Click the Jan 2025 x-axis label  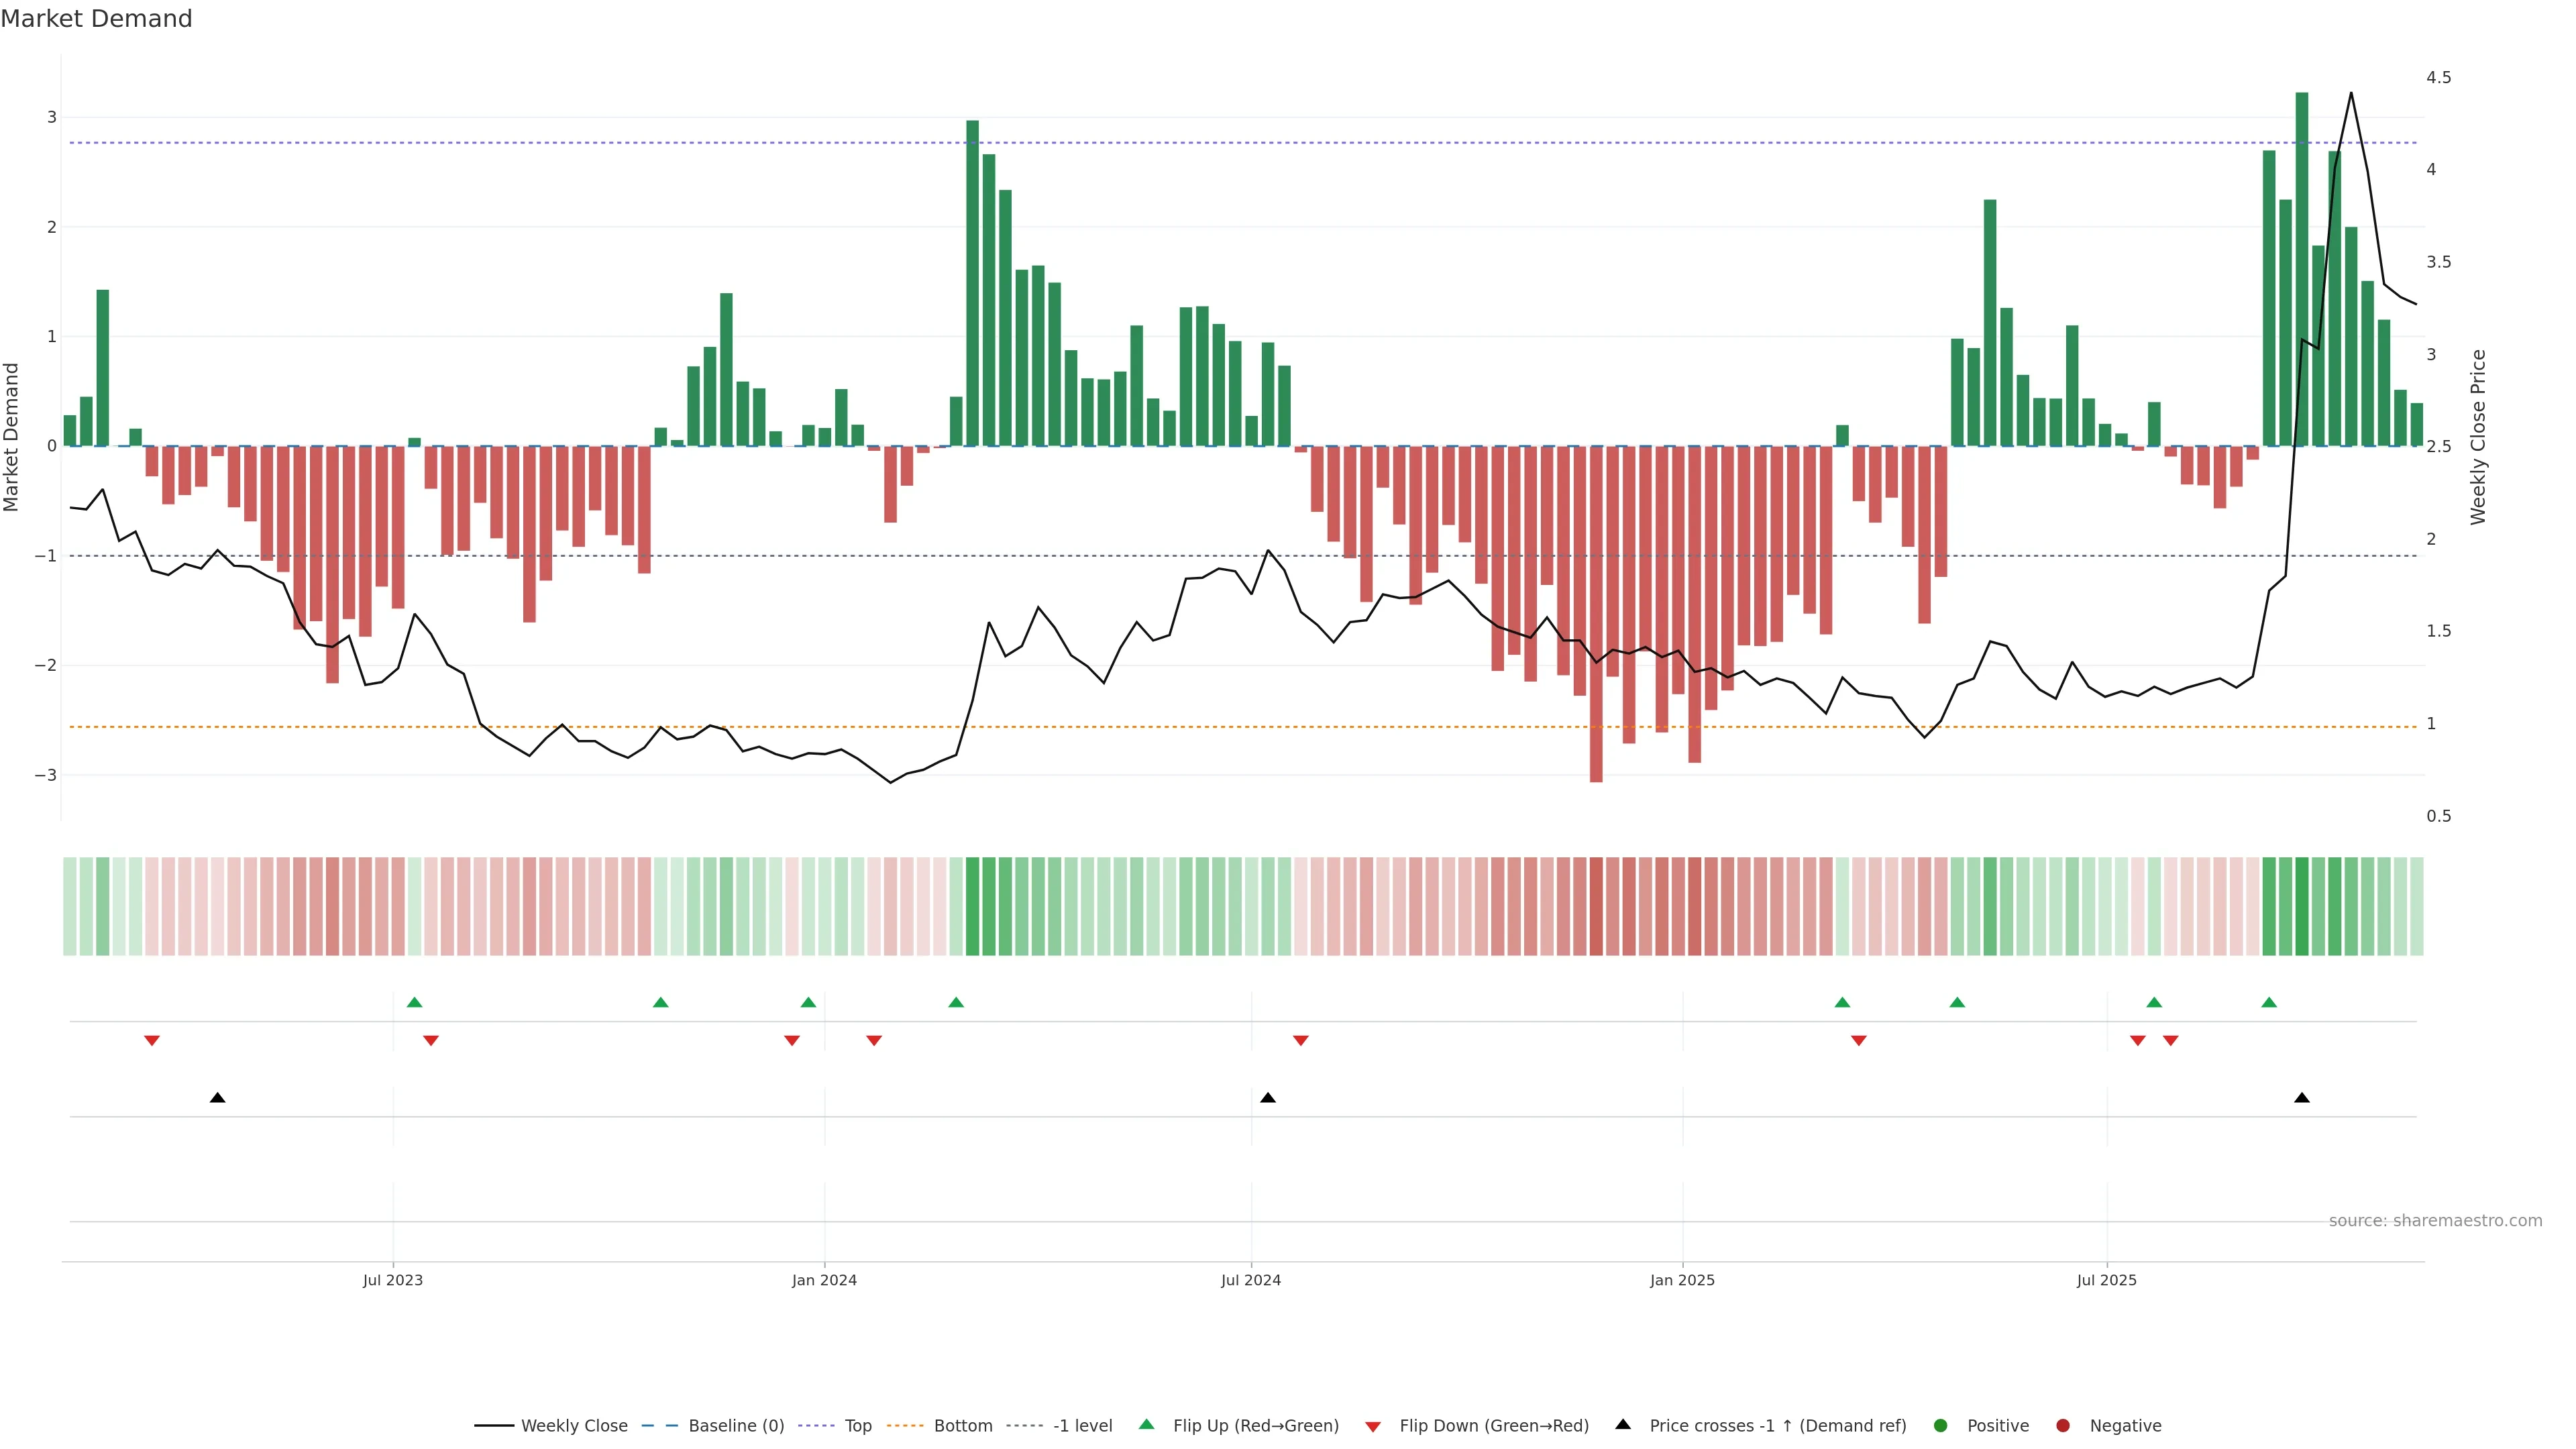[x=1682, y=1280]
